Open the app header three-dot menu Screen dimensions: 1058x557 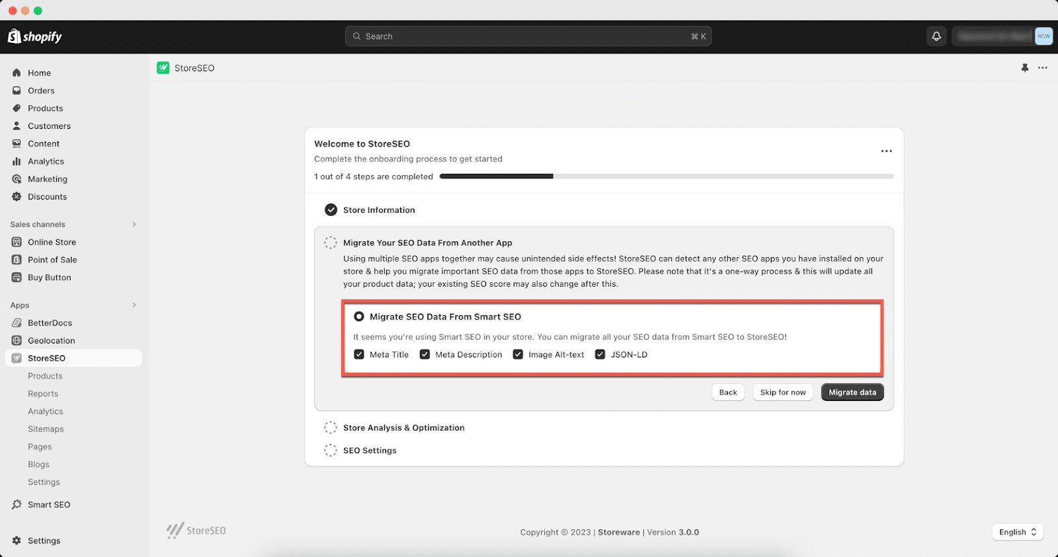pyautogui.click(x=1043, y=67)
